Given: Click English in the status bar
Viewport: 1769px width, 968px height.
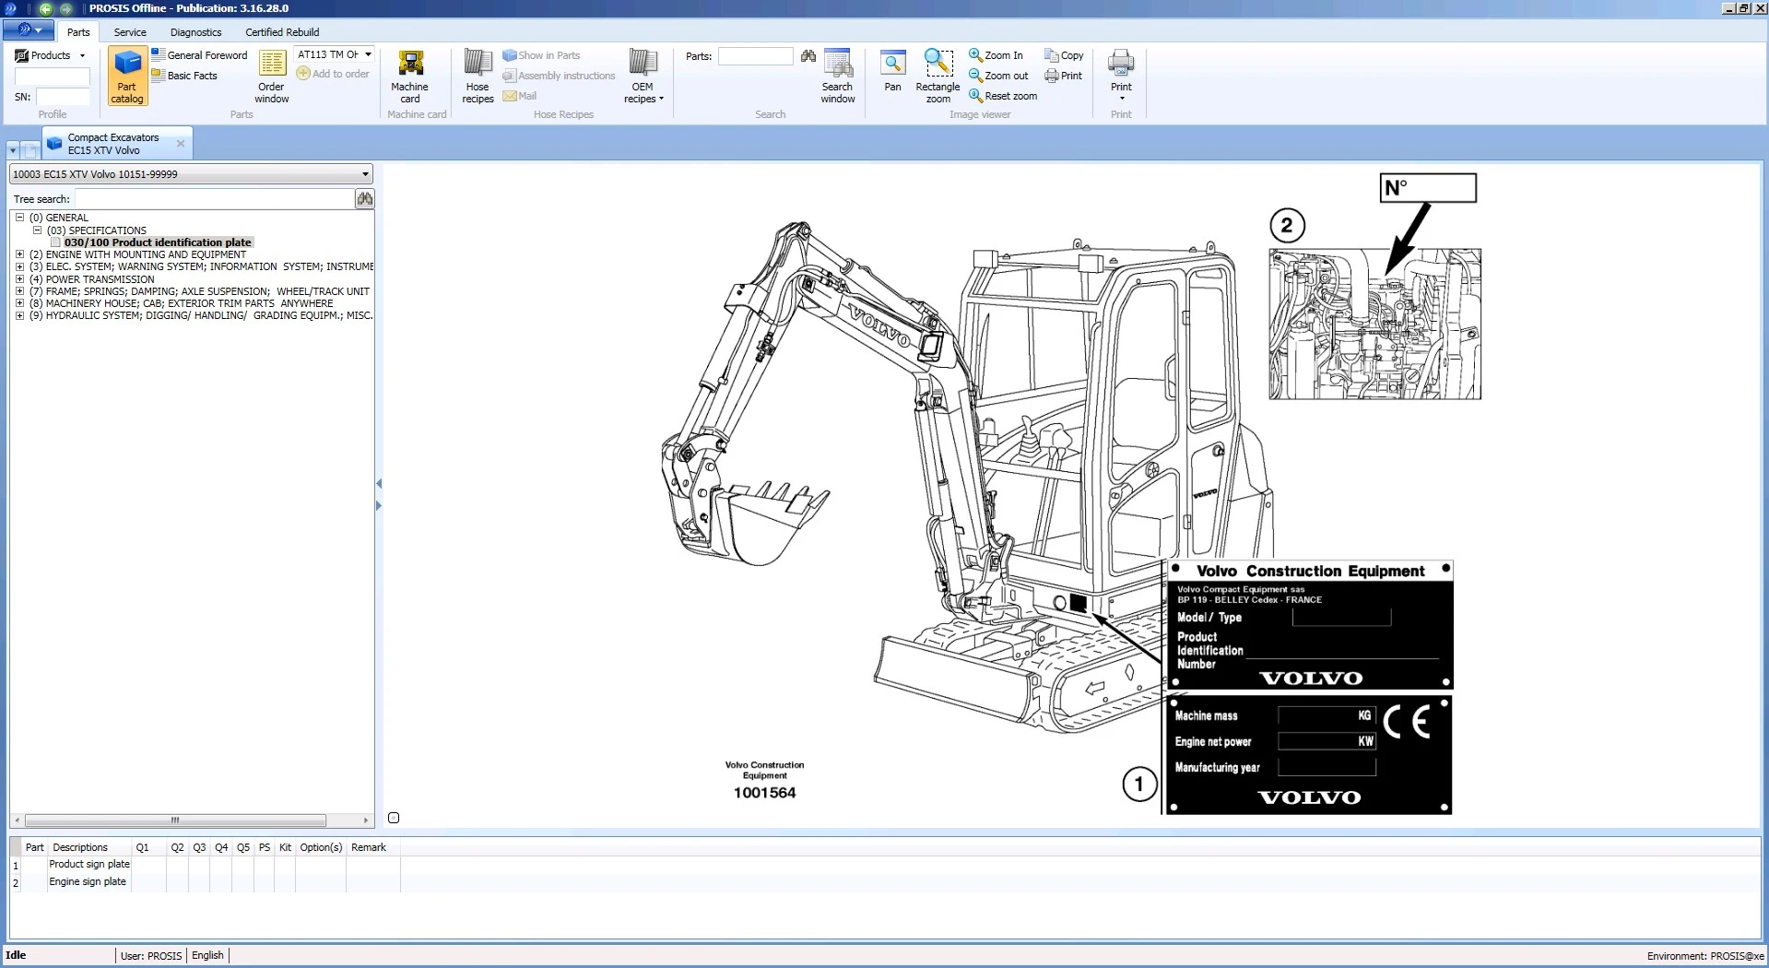Looking at the screenshot, I should click(x=207, y=955).
